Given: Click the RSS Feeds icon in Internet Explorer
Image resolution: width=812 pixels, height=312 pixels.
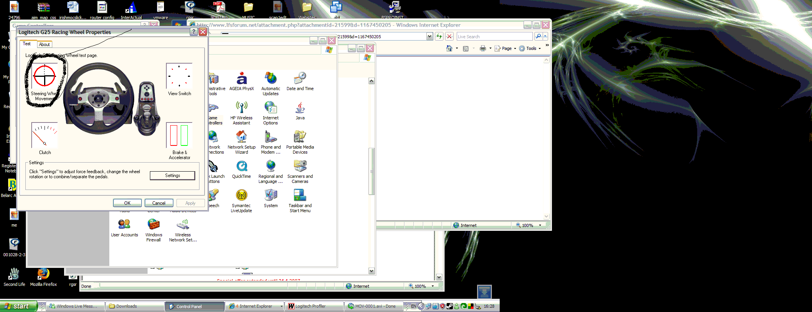Looking at the screenshot, I should pyautogui.click(x=465, y=48).
